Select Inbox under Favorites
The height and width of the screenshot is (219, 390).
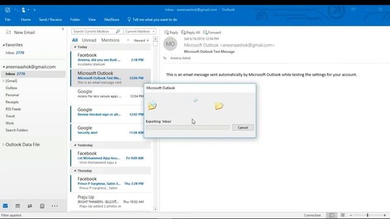point(15,53)
